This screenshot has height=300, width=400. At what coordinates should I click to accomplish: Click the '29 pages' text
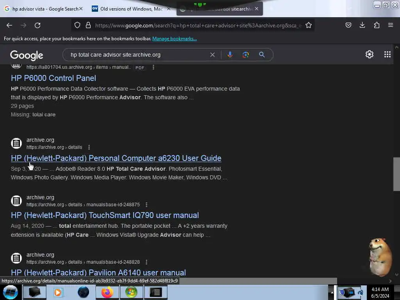click(x=22, y=106)
